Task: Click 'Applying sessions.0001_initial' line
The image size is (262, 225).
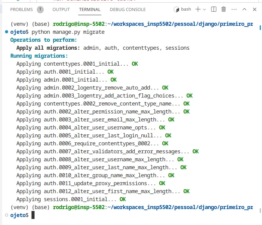Action: (x=71, y=199)
